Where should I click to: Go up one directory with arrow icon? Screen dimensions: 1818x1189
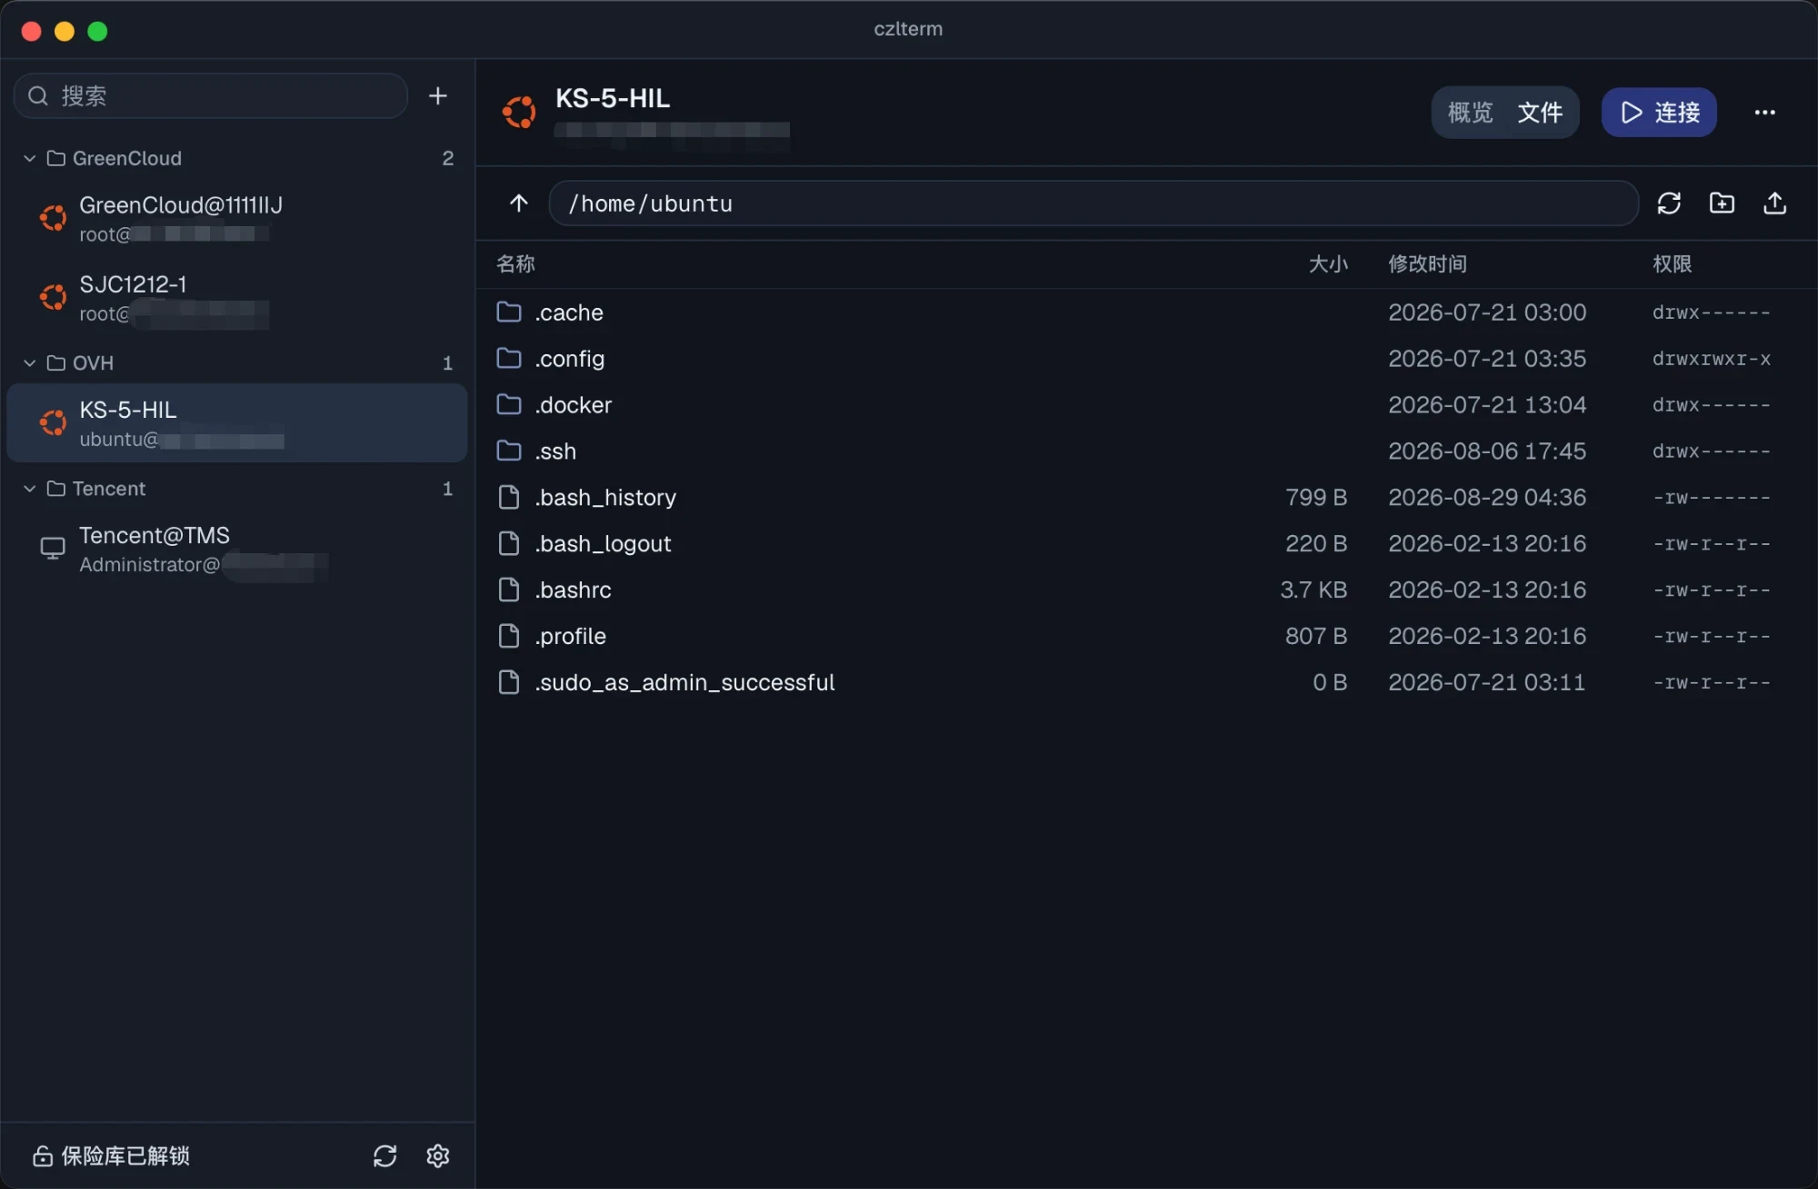click(x=518, y=203)
